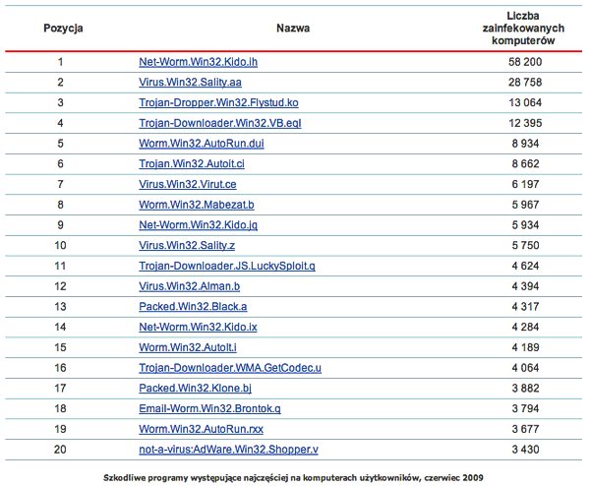Open the Virus.Win32.Sality.aa link

(x=190, y=83)
